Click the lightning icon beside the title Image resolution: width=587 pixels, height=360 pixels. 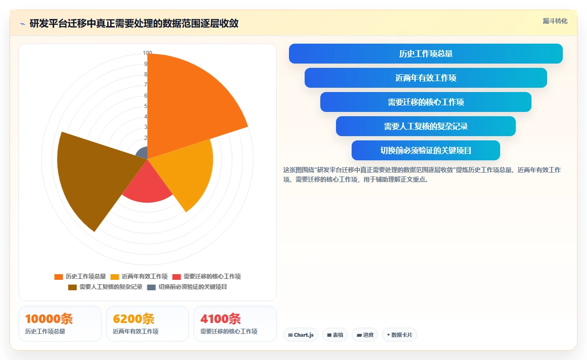[22, 23]
